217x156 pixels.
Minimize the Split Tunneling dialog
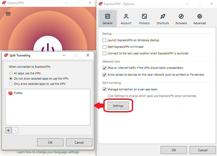(x=64, y=55)
